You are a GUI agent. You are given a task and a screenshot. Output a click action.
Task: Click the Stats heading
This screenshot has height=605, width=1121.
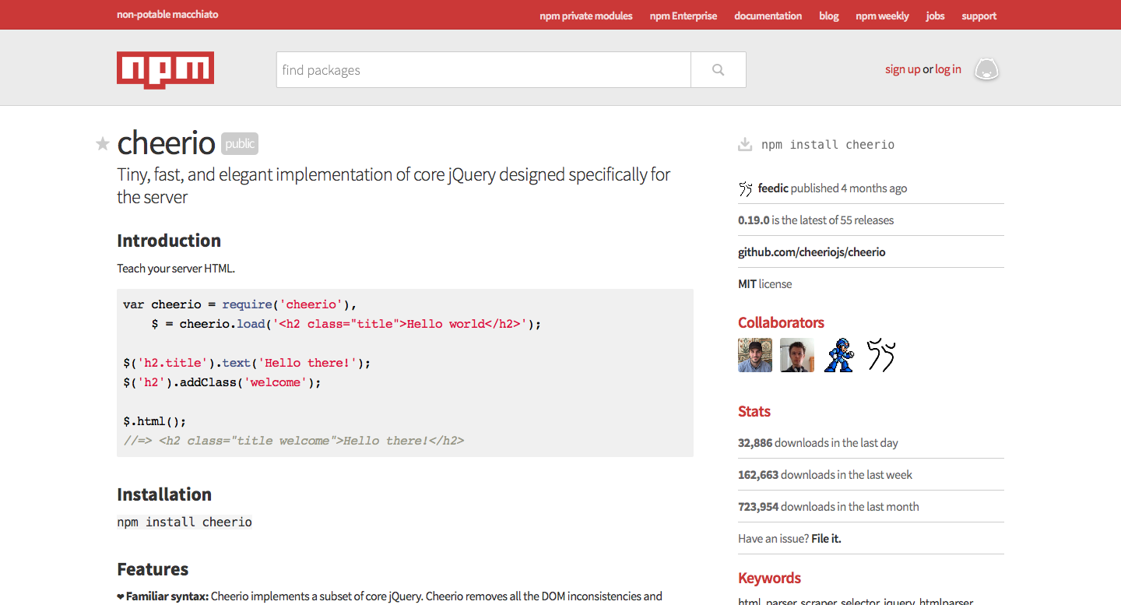point(754,411)
